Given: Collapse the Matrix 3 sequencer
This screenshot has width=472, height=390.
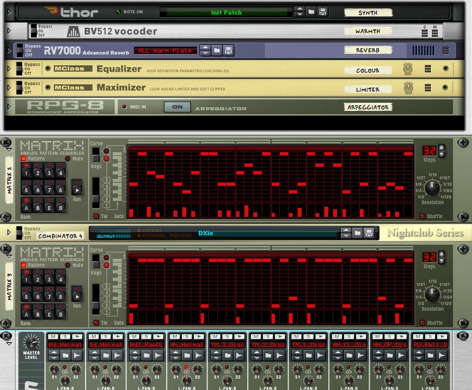Looking at the screenshot, I should [10, 256].
